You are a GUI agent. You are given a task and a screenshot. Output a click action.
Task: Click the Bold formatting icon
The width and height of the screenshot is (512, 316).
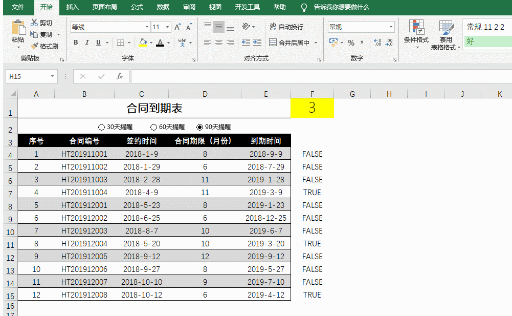(76, 43)
